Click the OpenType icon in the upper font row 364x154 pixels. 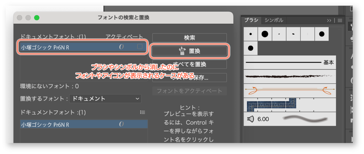pos(121,47)
